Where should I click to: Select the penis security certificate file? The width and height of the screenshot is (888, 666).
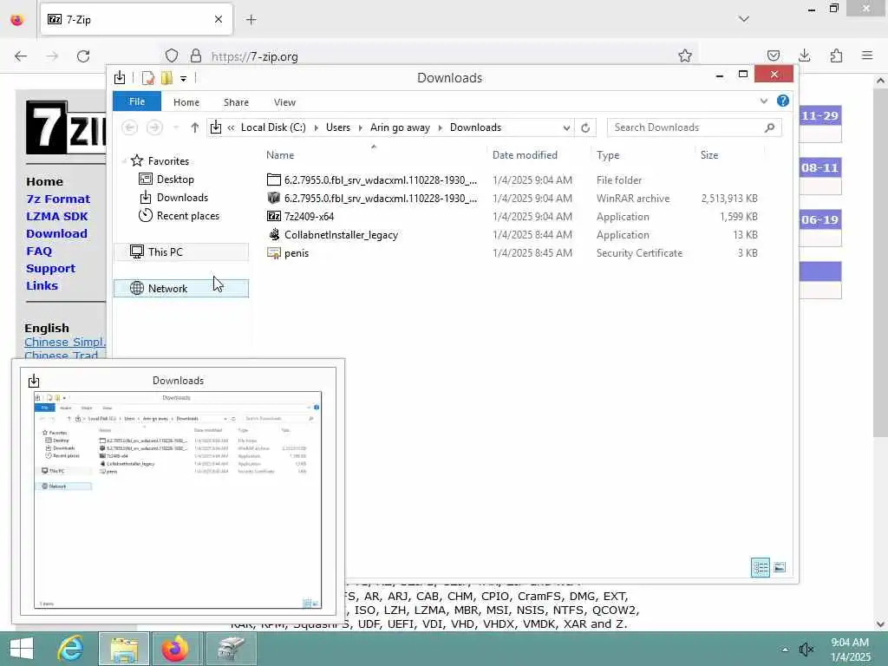point(512,253)
